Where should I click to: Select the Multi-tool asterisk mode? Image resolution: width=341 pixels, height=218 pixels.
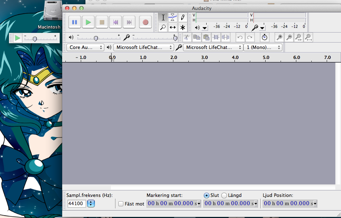pos(183,28)
